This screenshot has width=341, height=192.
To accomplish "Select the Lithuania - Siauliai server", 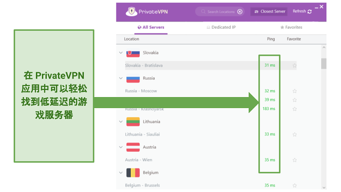I will (142, 134).
